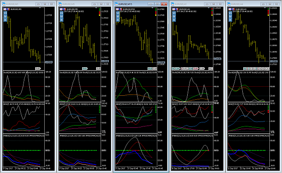Click the chart shift triangle in H1 window
The width and height of the screenshot is (282, 173).
(x=209, y=8)
